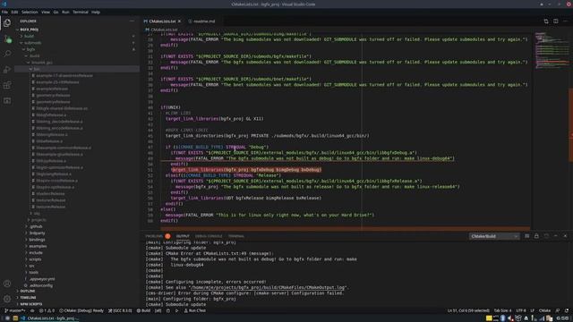The image size is (573, 322).
Task: Close the CMakeLists.txt editor tab
Action: pyautogui.click(x=179, y=21)
